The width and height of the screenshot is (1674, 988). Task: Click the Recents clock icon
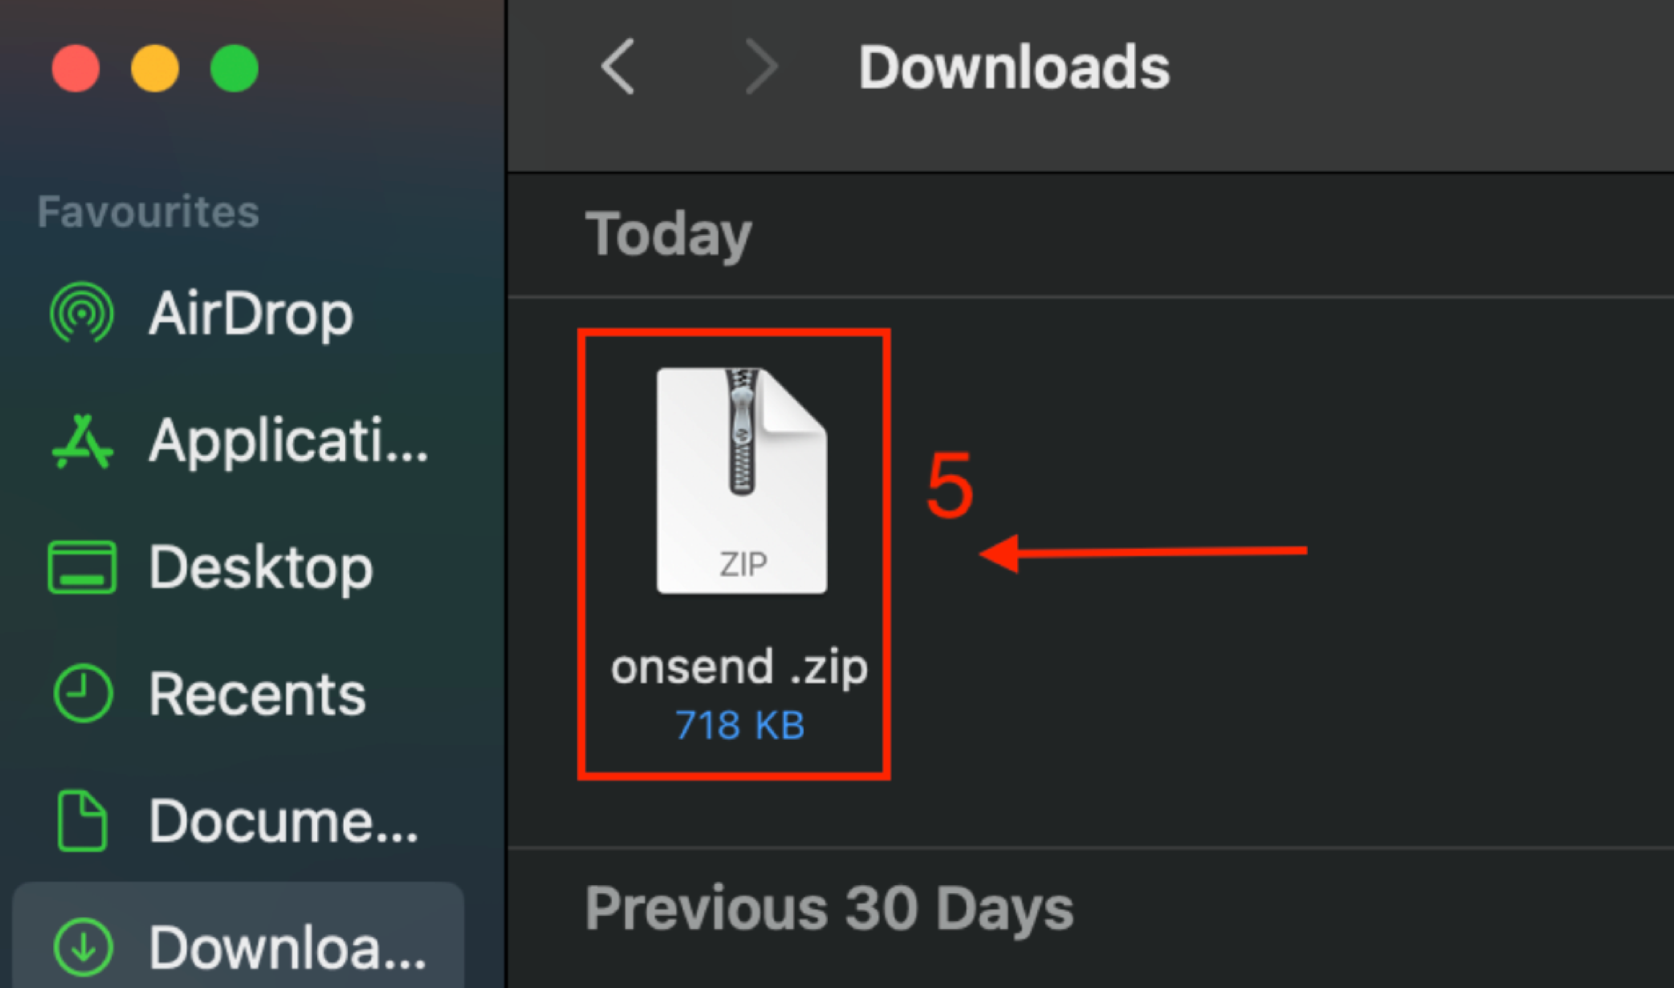coord(82,693)
